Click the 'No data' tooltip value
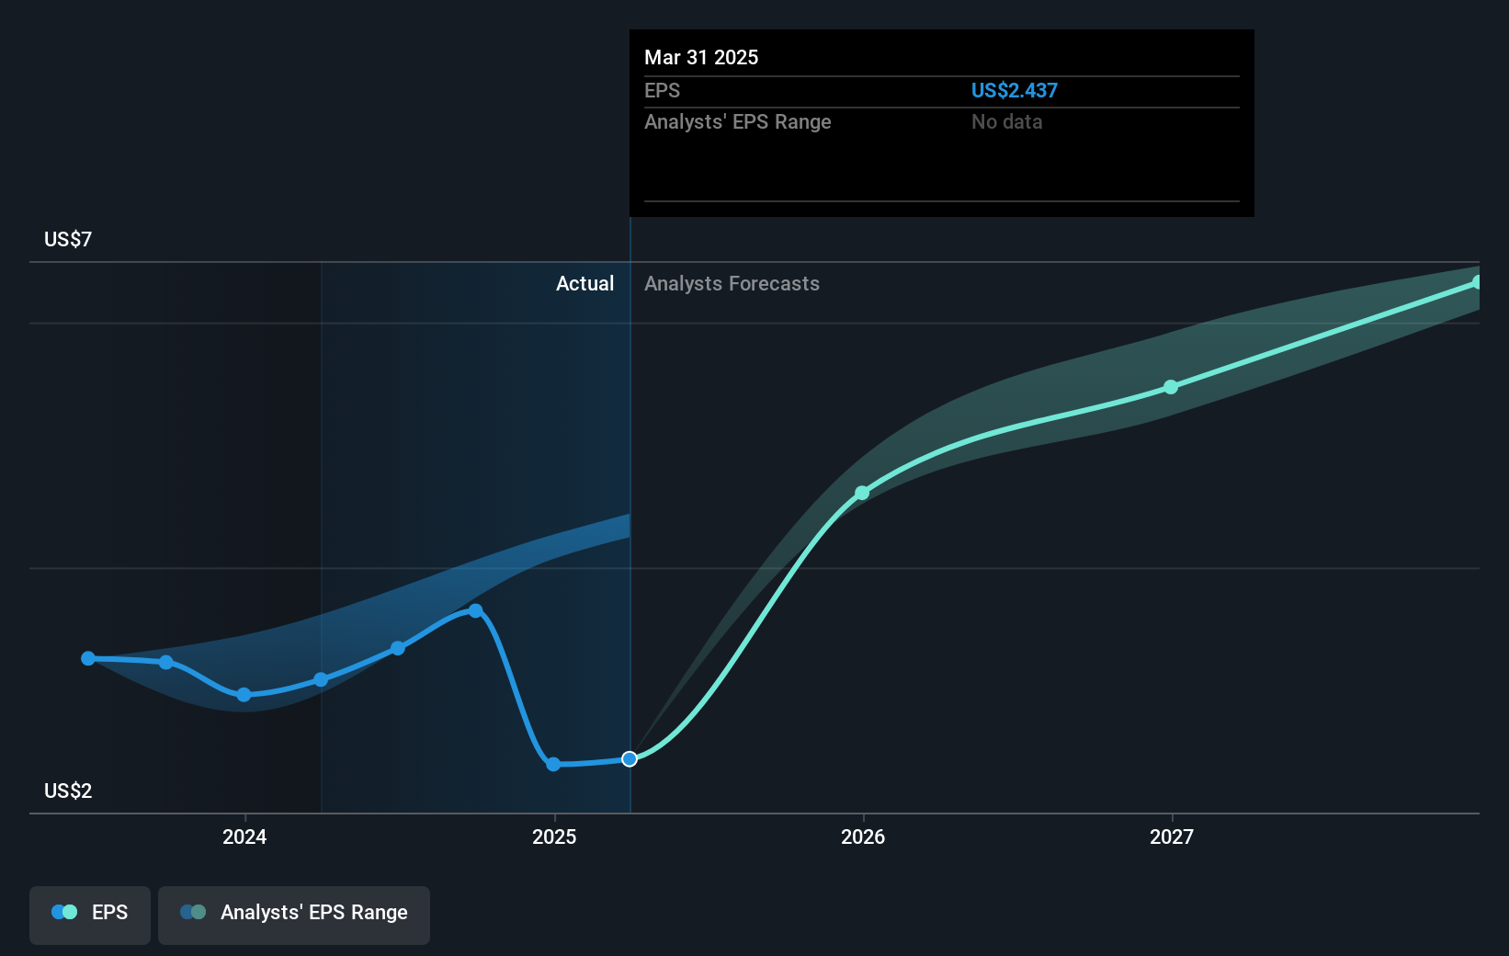1509x956 pixels. (x=1007, y=121)
